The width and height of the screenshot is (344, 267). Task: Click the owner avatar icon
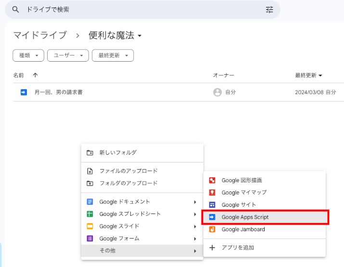tap(217, 92)
